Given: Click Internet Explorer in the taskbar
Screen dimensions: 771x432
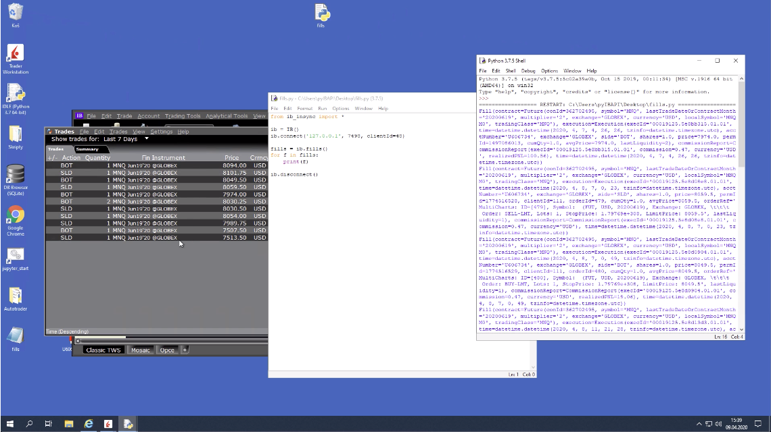Looking at the screenshot, I should tap(88, 424).
